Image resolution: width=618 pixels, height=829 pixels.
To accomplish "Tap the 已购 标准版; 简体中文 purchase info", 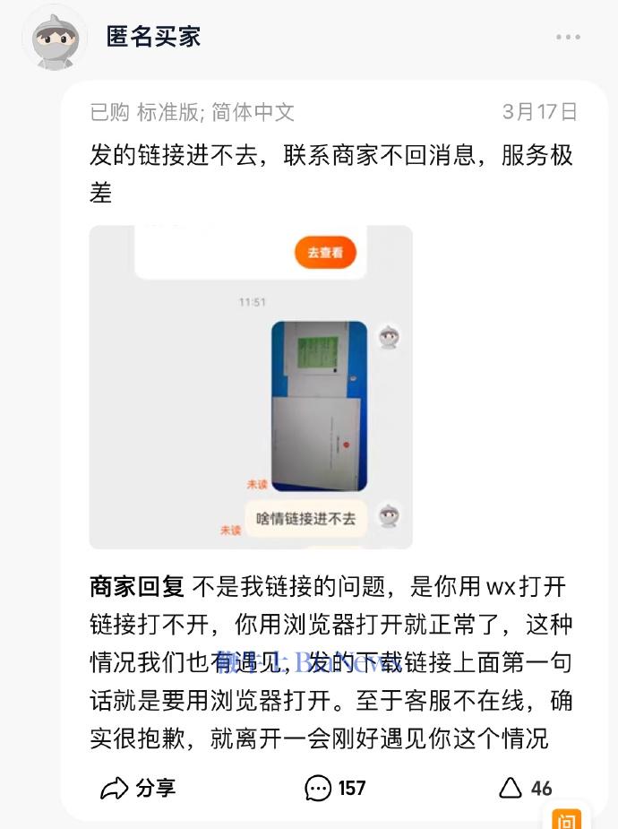I will [x=193, y=112].
